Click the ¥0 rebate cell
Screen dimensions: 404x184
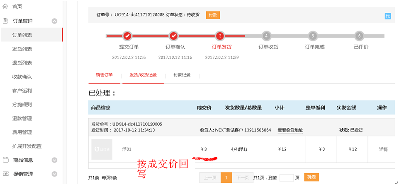click(321, 149)
